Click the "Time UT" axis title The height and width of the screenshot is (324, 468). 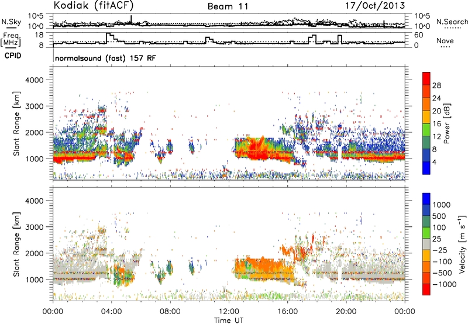[x=229, y=320]
